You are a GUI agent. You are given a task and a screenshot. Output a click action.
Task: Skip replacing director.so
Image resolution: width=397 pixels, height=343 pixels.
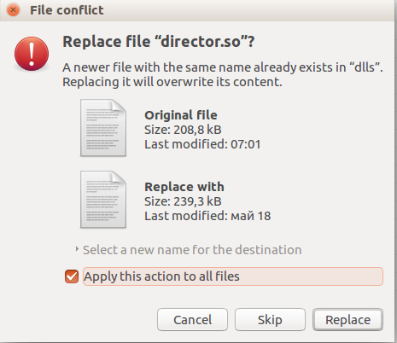pos(270,320)
